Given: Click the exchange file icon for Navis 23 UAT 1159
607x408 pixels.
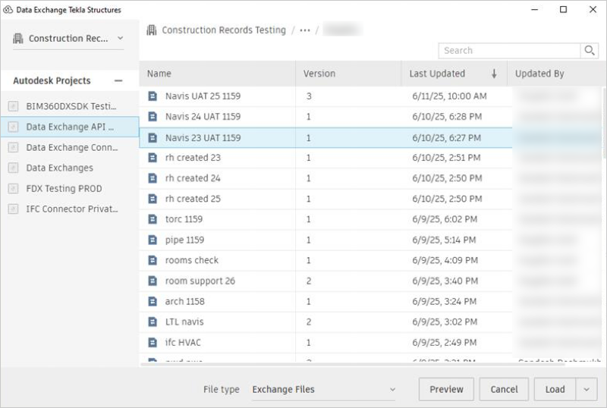Looking at the screenshot, I should pyautogui.click(x=153, y=138).
